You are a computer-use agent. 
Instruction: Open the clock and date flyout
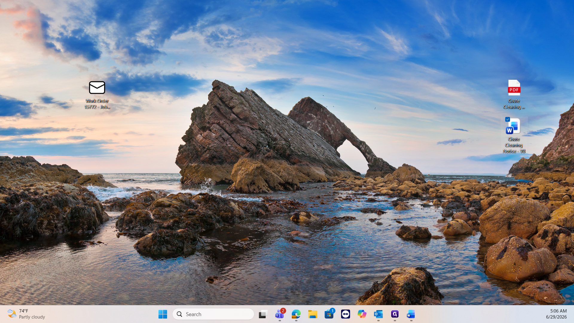556,314
